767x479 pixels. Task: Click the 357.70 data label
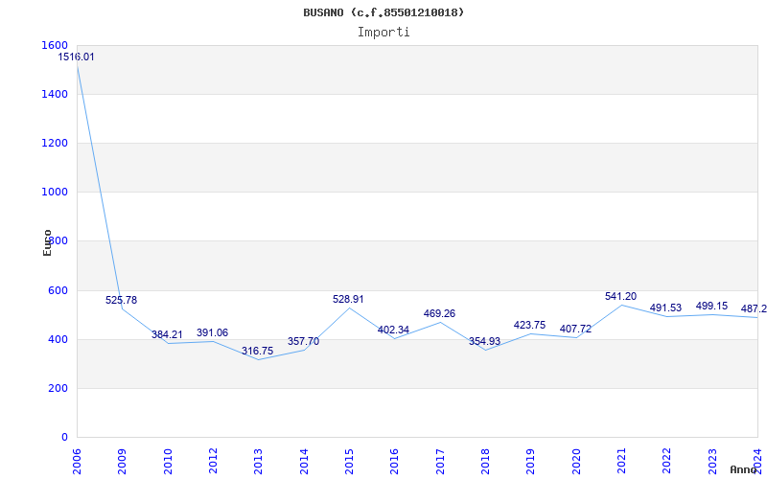pyautogui.click(x=303, y=341)
